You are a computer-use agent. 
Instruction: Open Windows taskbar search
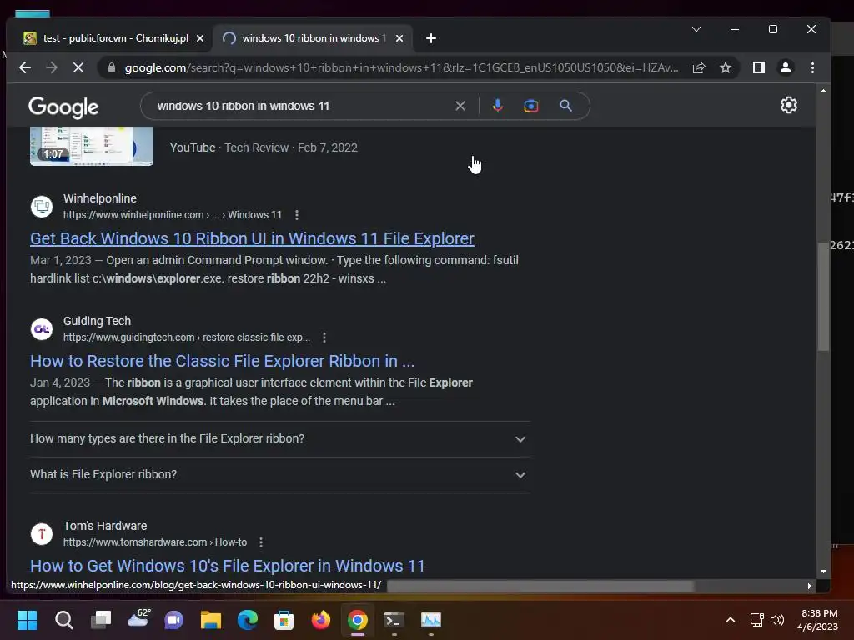pos(63,620)
